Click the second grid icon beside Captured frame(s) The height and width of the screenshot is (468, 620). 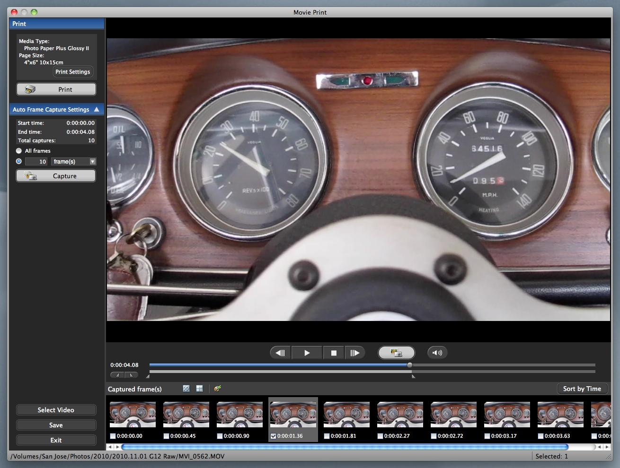[x=200, y=389]
